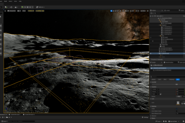This screenshot has height=123, width=185.
Task: Click the green Play button in the toolbar
Action: (22, 7)
